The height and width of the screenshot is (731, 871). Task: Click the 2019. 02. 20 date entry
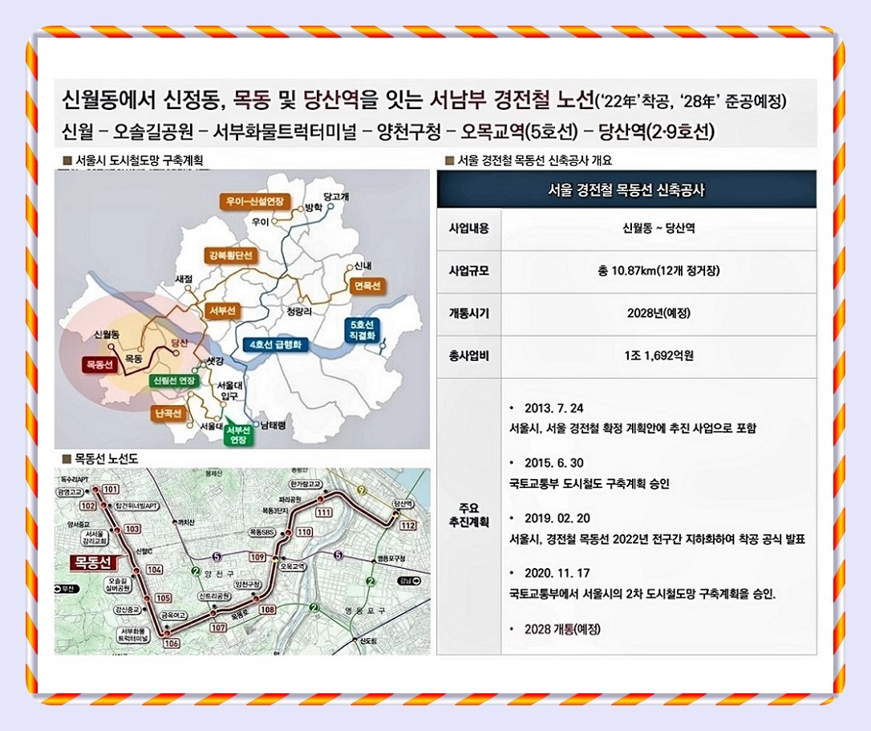point(557,518)
